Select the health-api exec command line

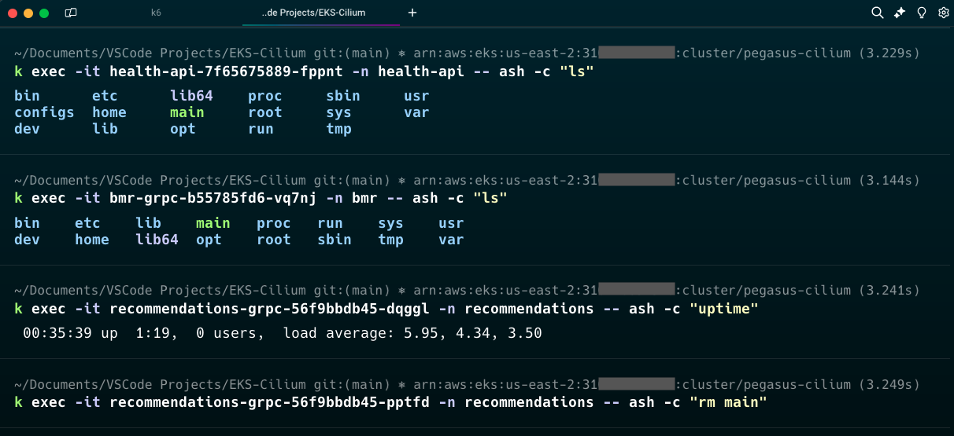point(304,72)
